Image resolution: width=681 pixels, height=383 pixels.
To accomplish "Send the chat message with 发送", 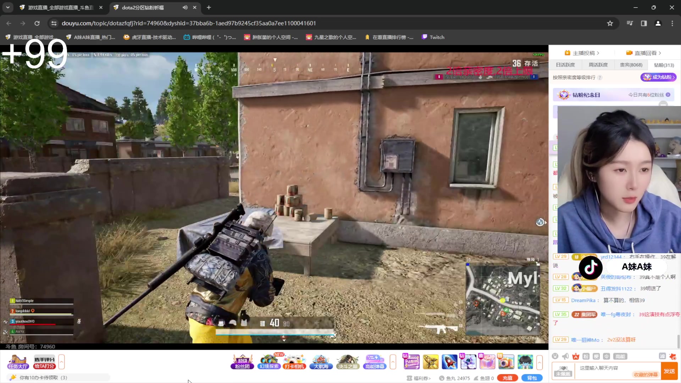I will point(669,371).
